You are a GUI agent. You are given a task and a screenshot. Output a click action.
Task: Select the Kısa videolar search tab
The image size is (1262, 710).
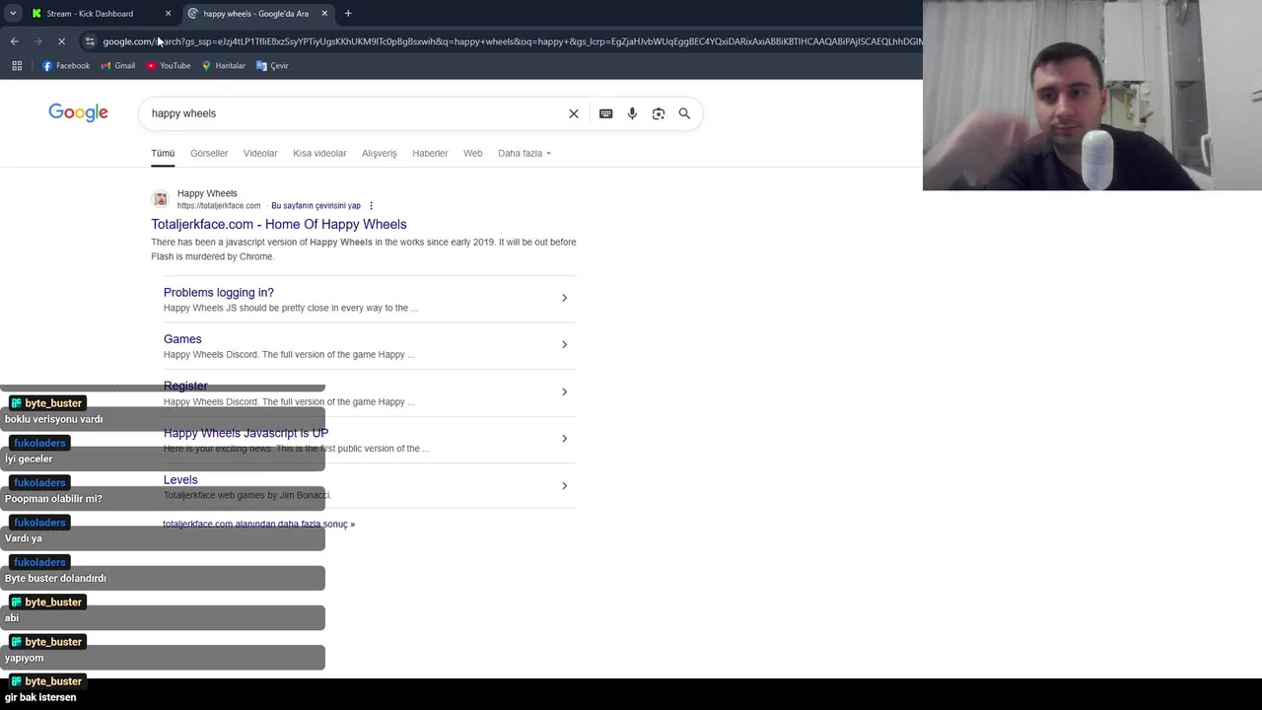(x=319, y=154)
